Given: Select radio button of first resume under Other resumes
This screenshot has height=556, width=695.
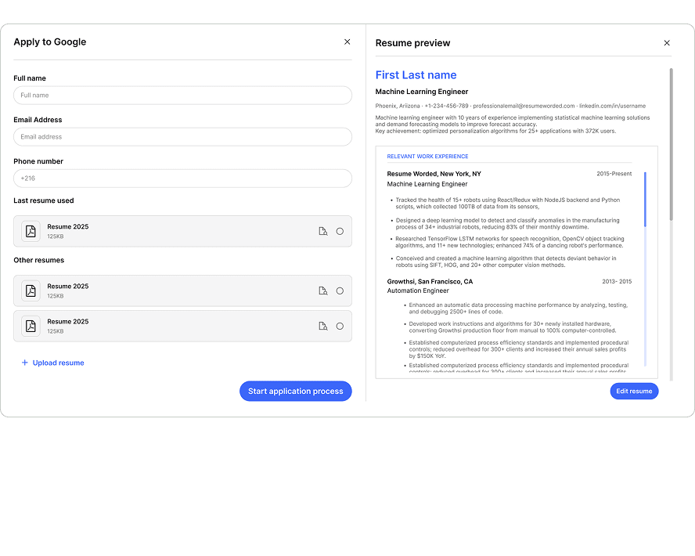Looking at the screenshot, I should click(x=340, y=291).
